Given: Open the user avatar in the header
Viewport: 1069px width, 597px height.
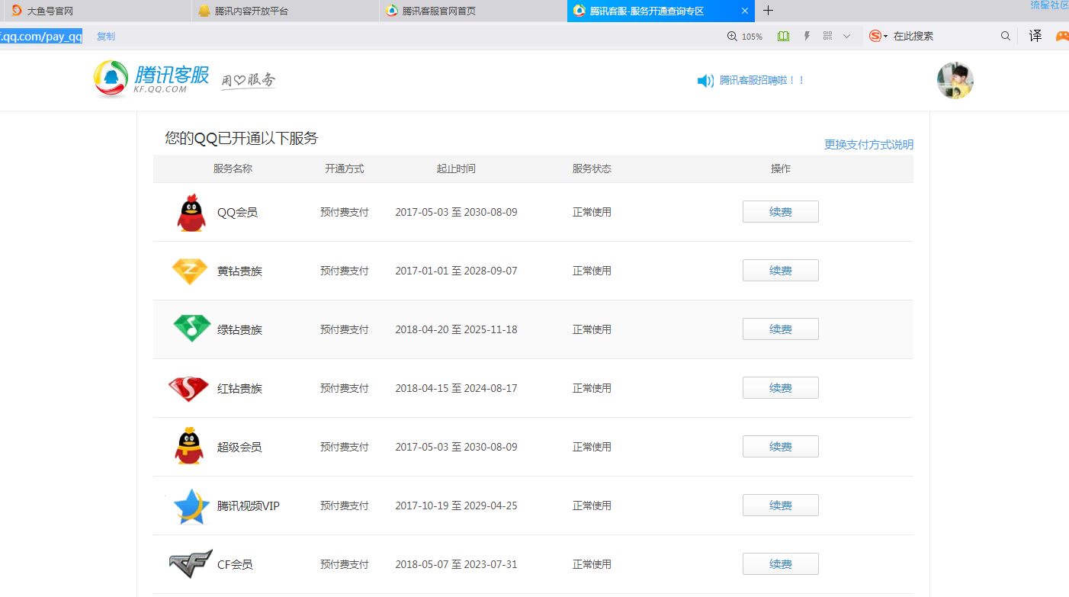Looking at the screenshot, I should 955,81.
